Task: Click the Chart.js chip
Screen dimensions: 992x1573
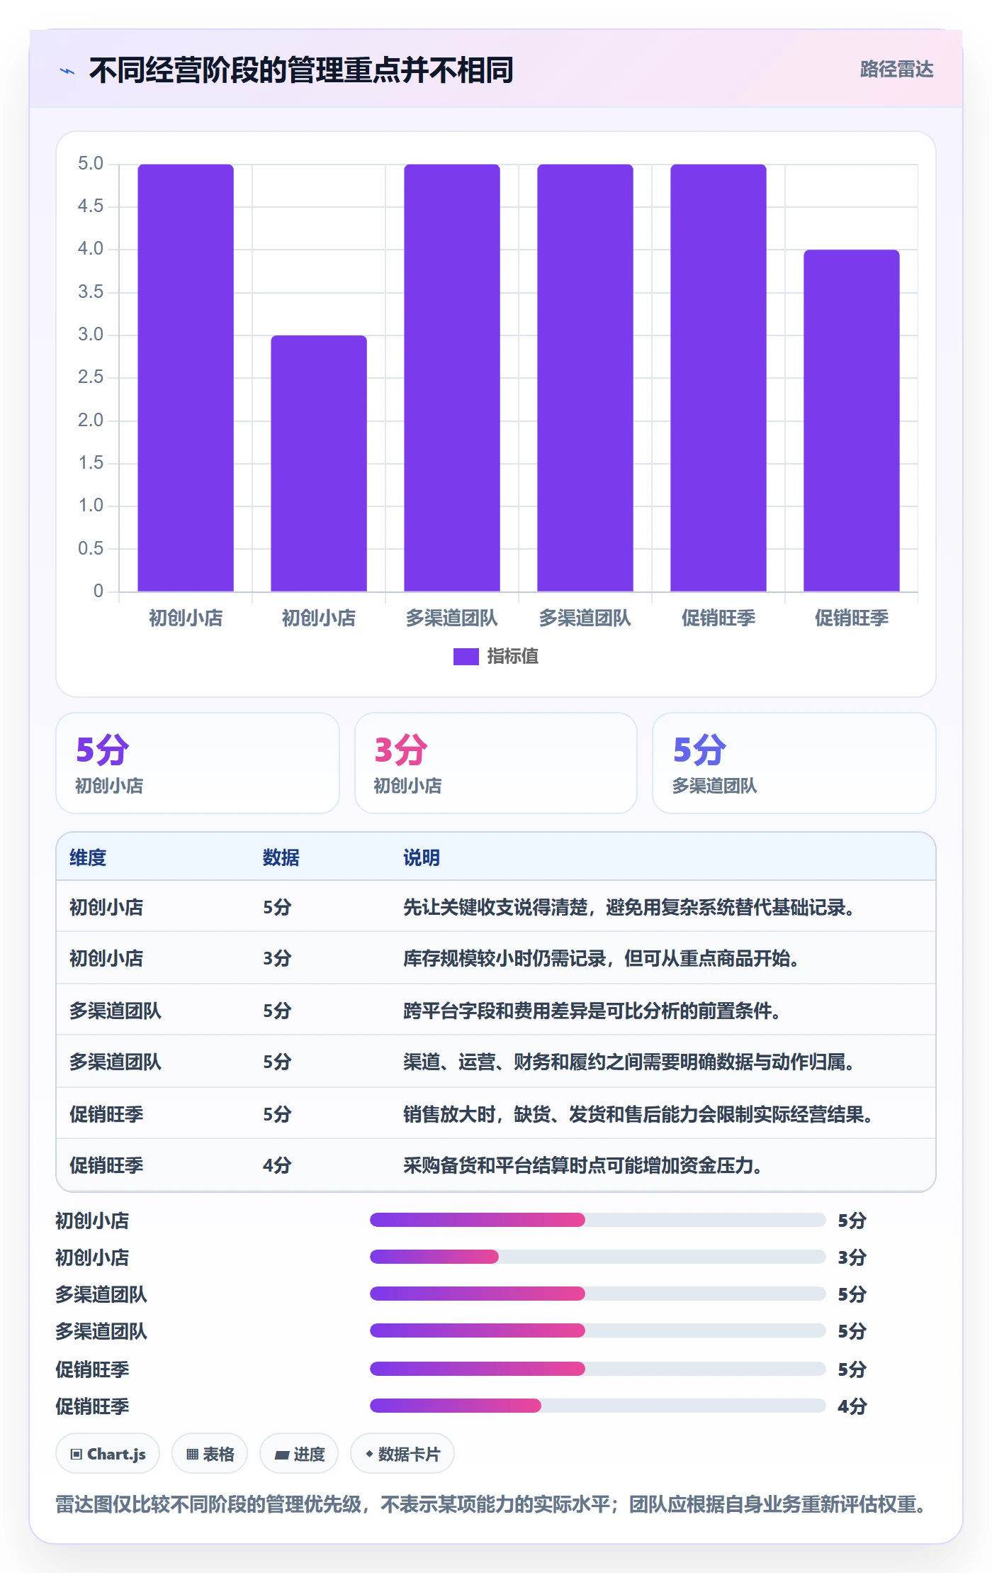Action: [108, 1454]
